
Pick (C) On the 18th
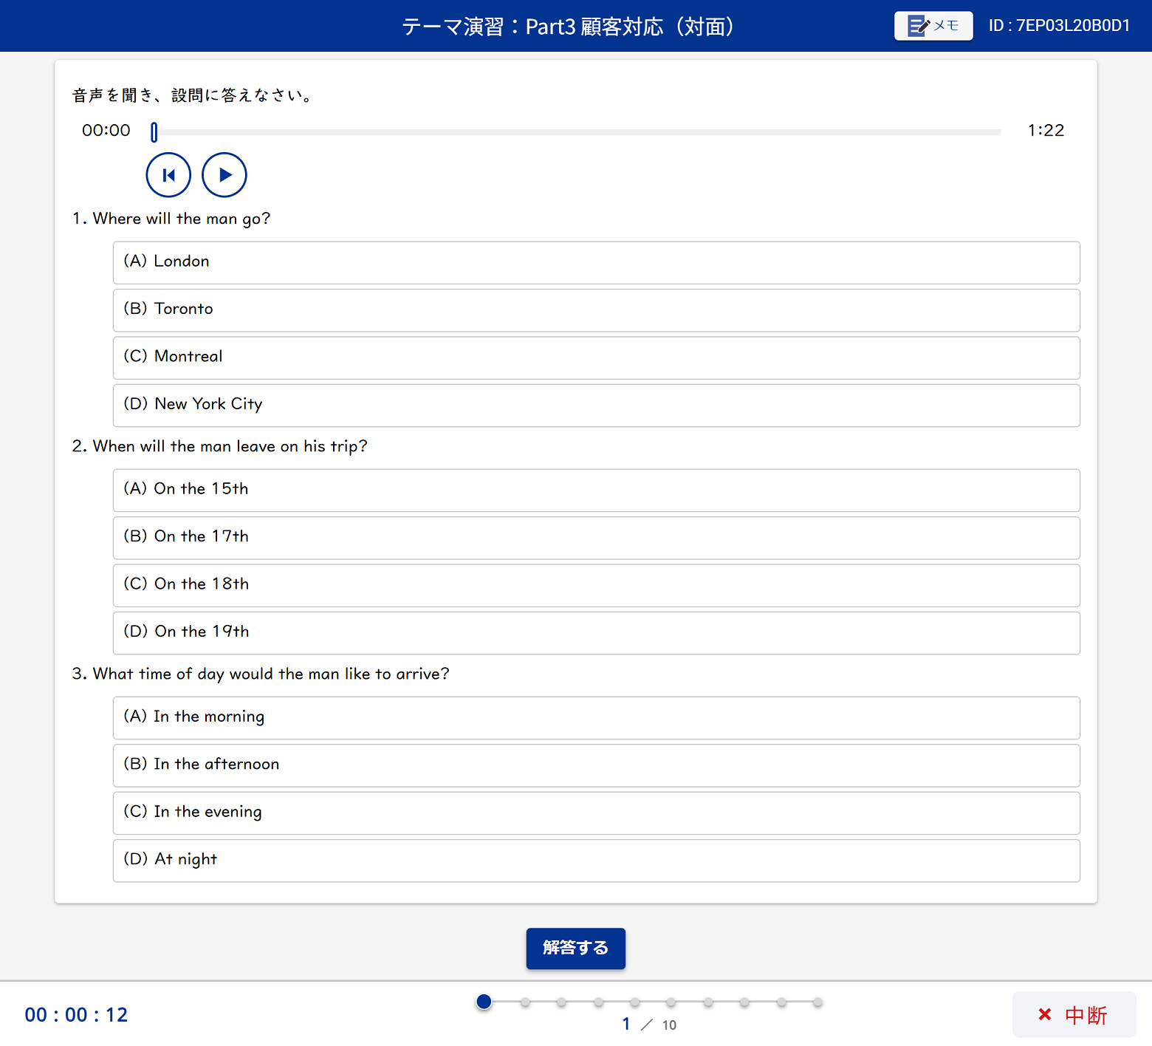click(x=596, y=585)
